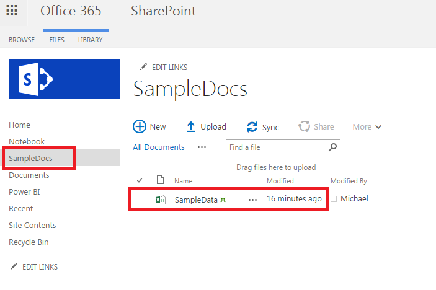Go to Home in the left navigation
The image size is (436, 290).
[19, 125]
